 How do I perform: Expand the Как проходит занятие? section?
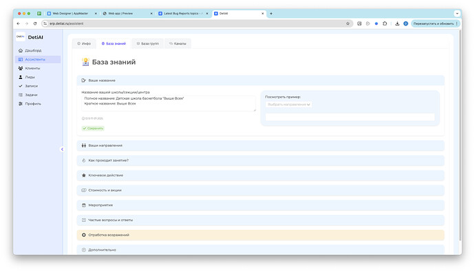260,161
